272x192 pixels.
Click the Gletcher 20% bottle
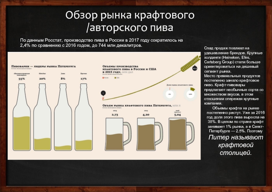[x=42, y=119]
